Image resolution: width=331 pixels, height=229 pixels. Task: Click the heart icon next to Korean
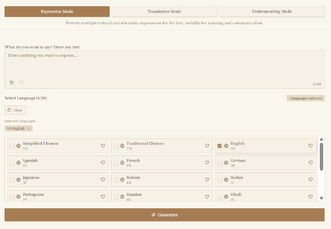pos(207,180)
